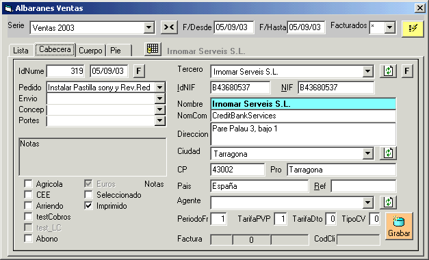Click the refresh icon beside Agente
The image size is (429, 260).
388,203
